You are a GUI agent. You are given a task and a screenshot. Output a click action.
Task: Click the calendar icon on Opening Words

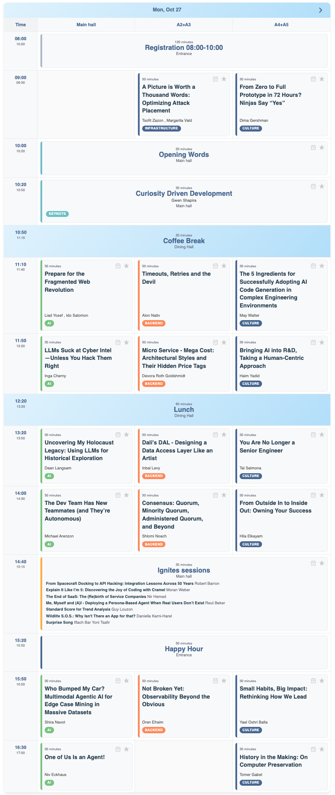pyautogui.click(x=313, y=148)
